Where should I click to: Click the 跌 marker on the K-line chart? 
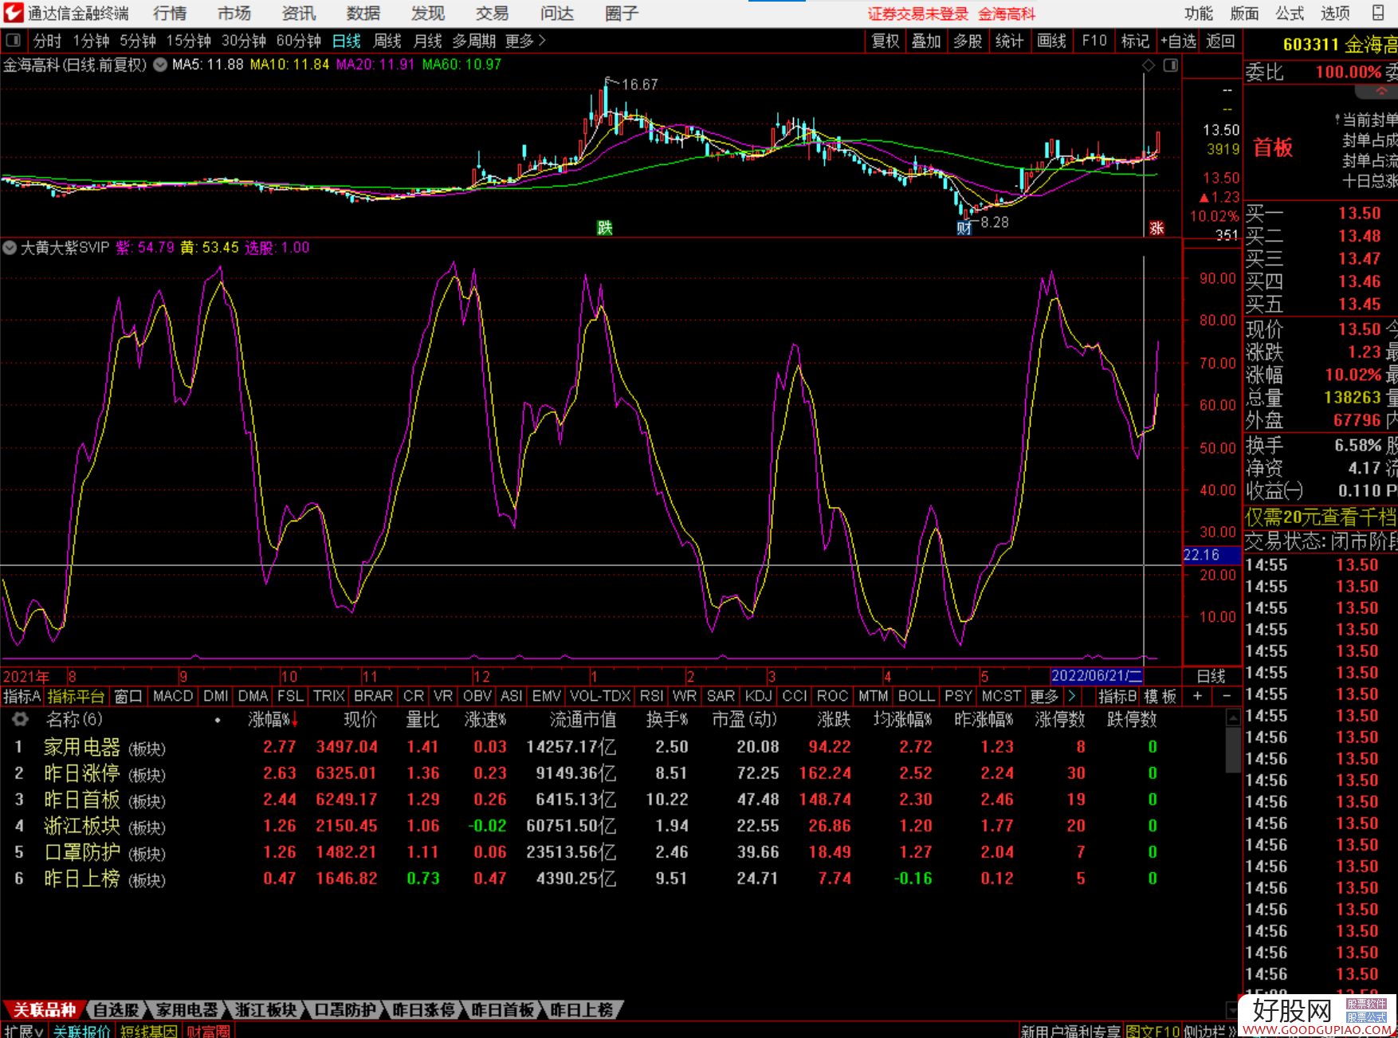[x=605, y=228]
